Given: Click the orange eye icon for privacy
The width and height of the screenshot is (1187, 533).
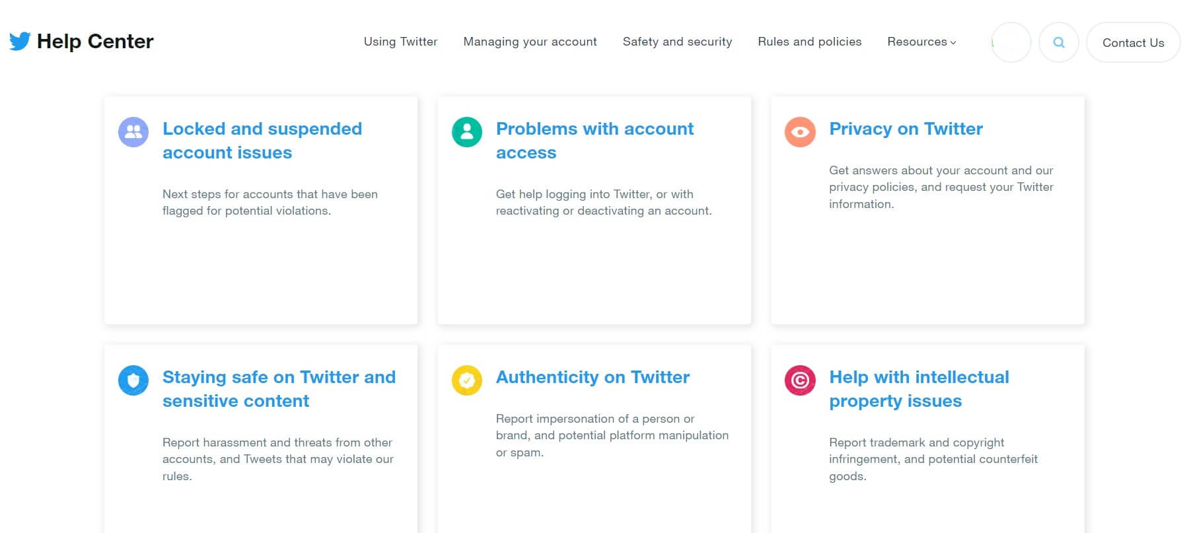Looking at the screenshot, I should coord(800,132).
